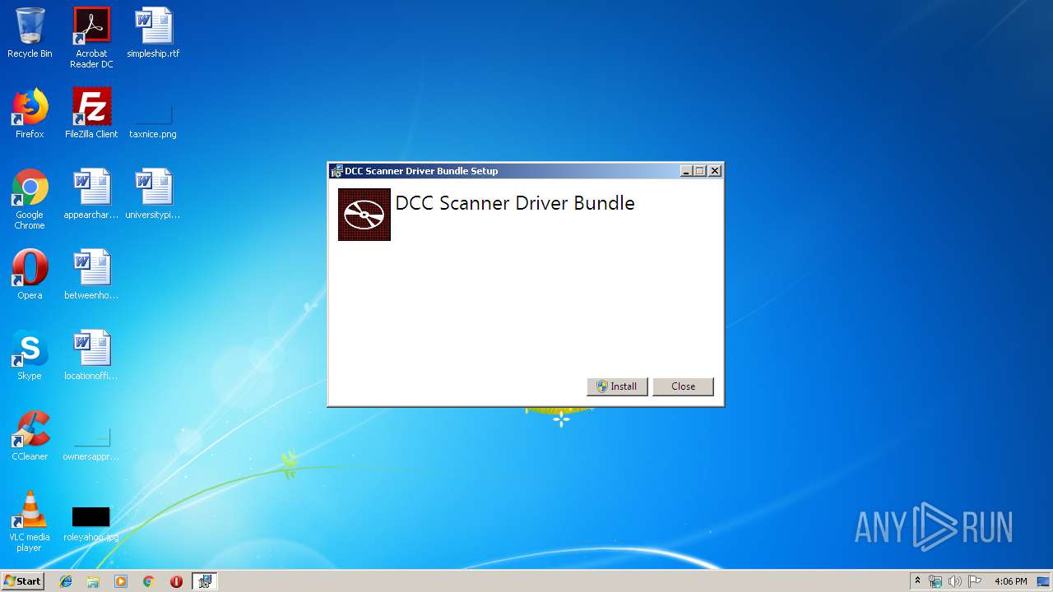Open Windows Media Player from taskbar
Viewport: 1053px width, 592px height.
(121, 581)
